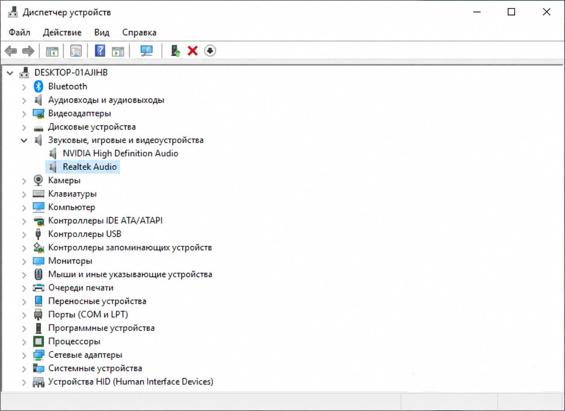Click the HID devices icon
Viewport: 565px width, 411px height.
[x=38, y=382]
